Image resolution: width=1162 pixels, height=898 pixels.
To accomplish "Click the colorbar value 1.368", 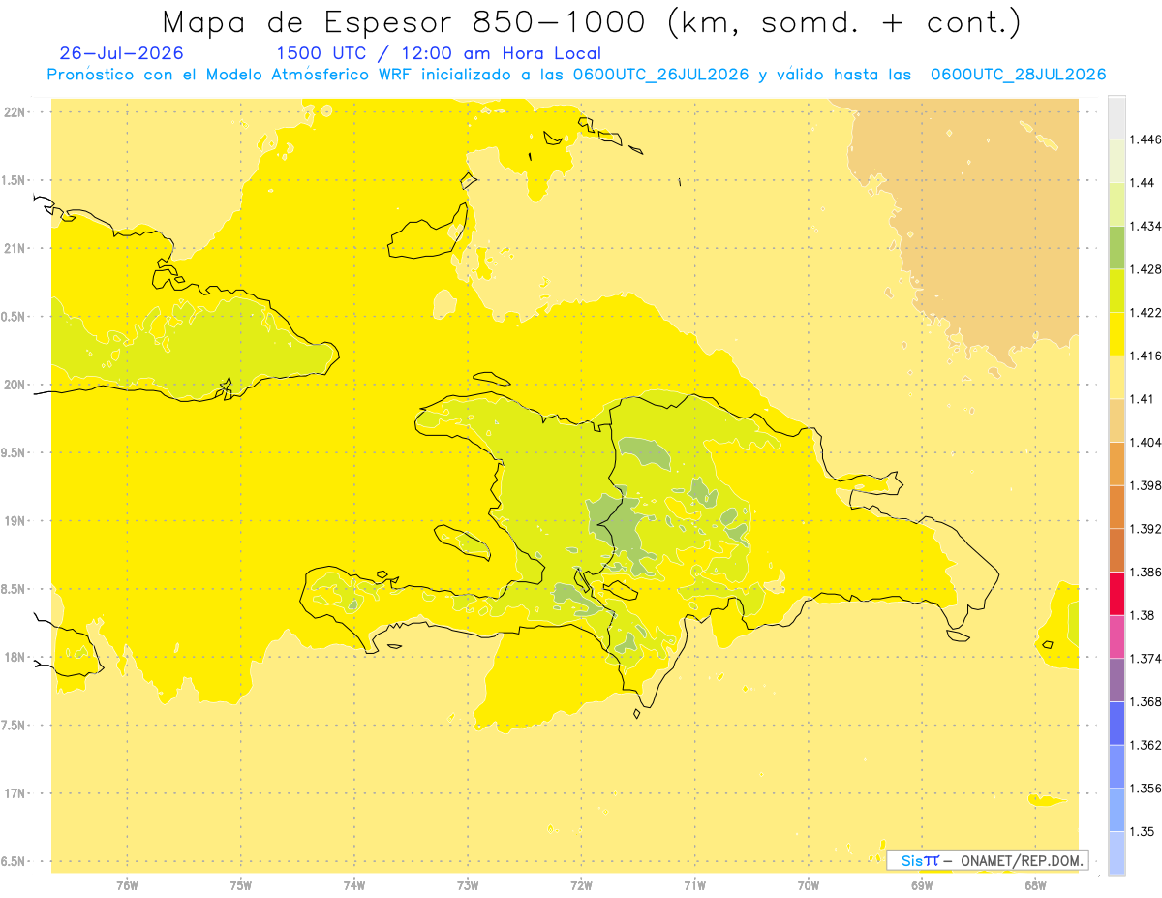I will [1147, 701].
